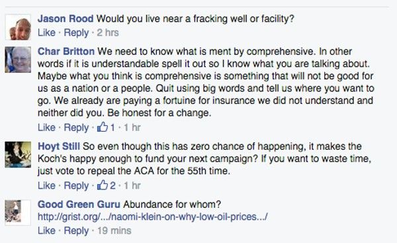Open Hoyt Still's avatar thumbnail
Image resolution: width=397 pixels, height=243 pixels.
[18, 154]
